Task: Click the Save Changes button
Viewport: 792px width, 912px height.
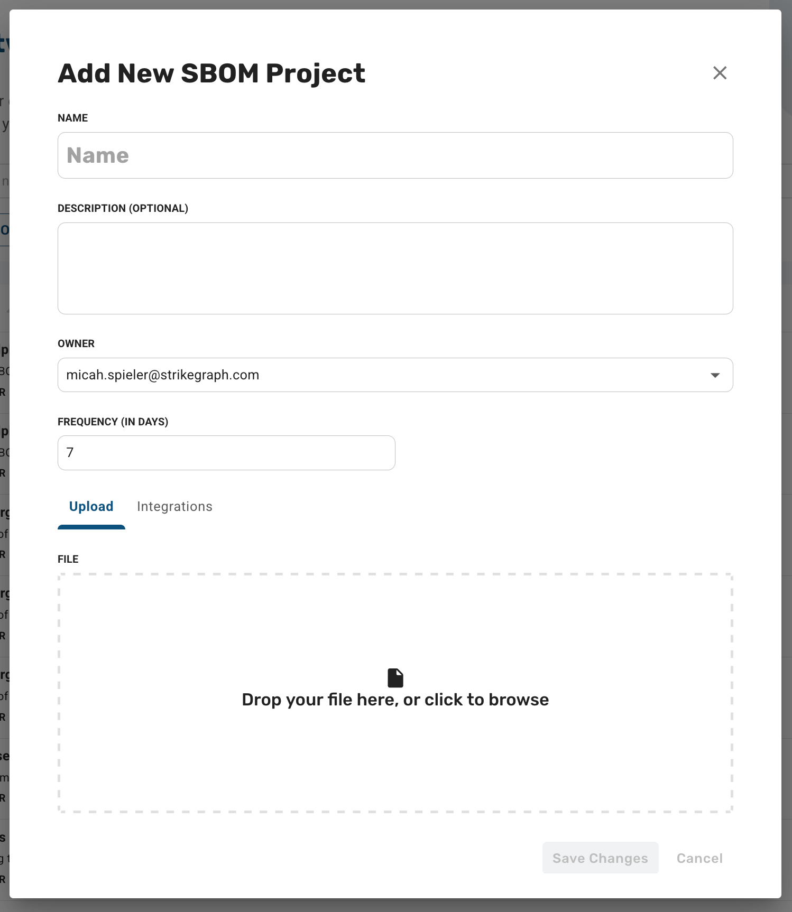Action: 600,858
